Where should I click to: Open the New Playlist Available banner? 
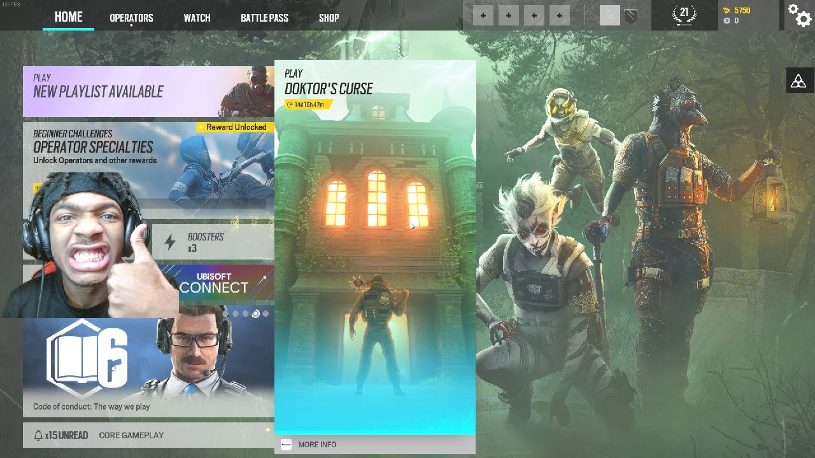(x=148, y=92)
